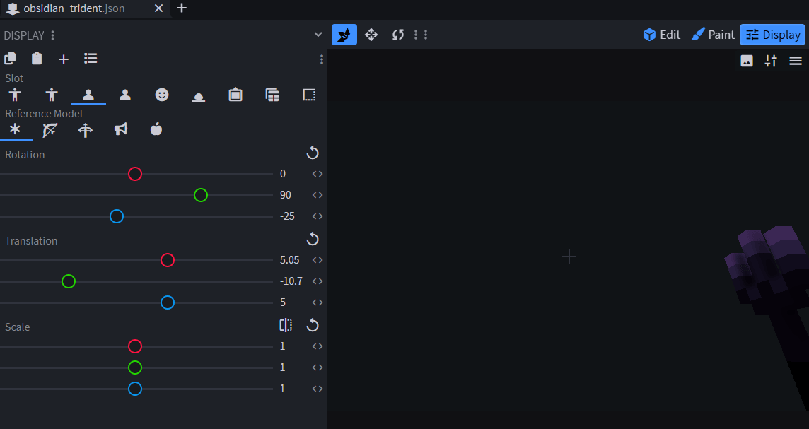Image resolution: width=809 pixels, height=429 pixels.
Task: Activate the highlighted blue toolbar tool
Action: click(x=344, y=35)
